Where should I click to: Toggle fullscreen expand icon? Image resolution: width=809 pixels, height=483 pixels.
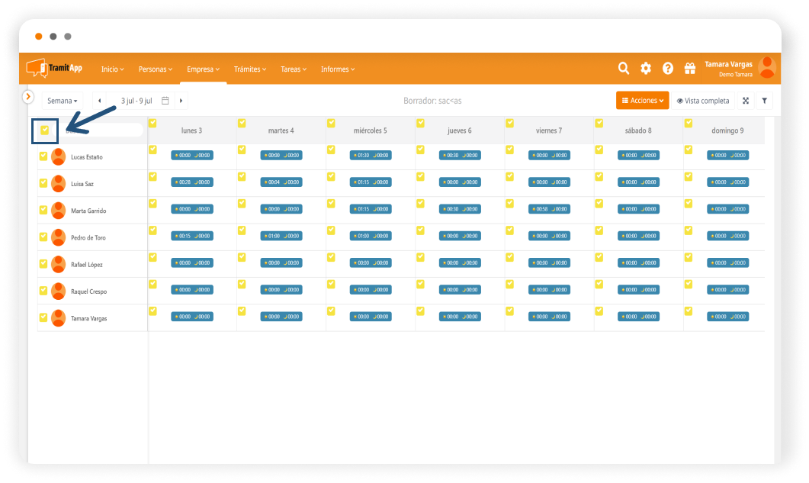(x=746, y=101)
